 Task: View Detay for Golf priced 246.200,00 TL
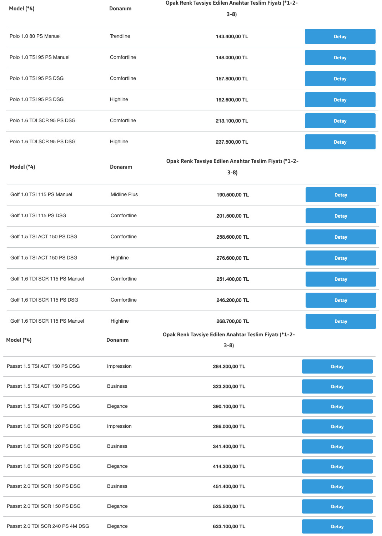point(341,300)
